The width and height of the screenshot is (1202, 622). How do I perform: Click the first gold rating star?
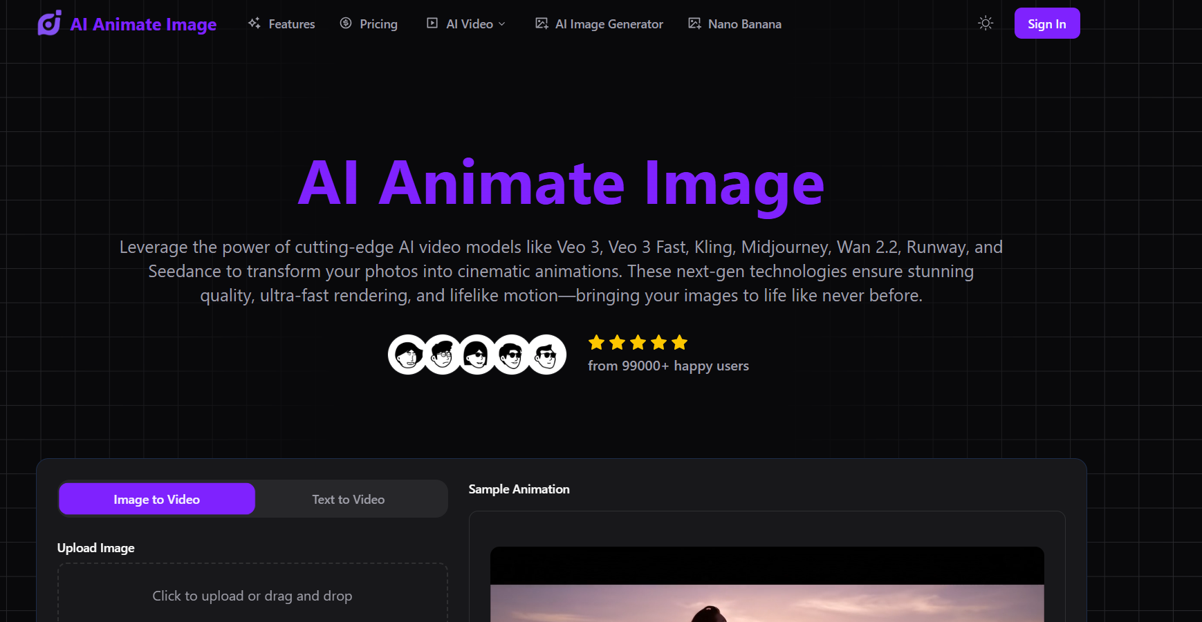[596, 343]
